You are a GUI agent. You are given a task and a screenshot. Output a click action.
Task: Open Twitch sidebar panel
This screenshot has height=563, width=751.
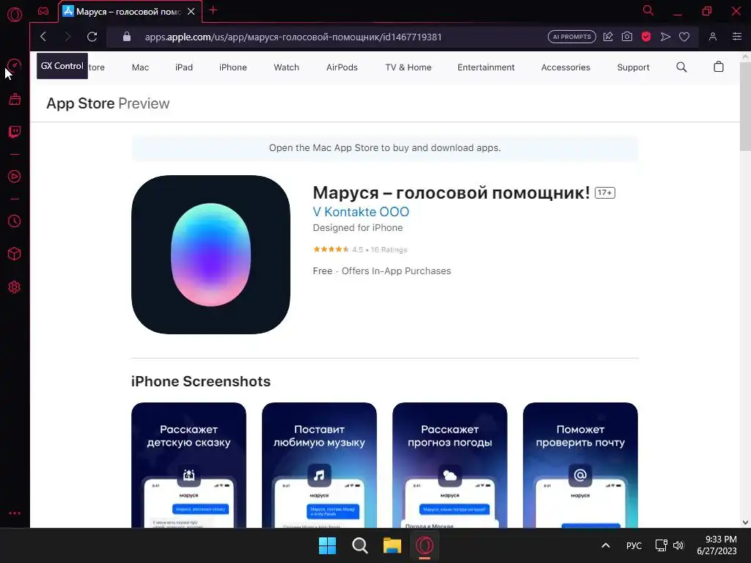(x=15, y=132)
